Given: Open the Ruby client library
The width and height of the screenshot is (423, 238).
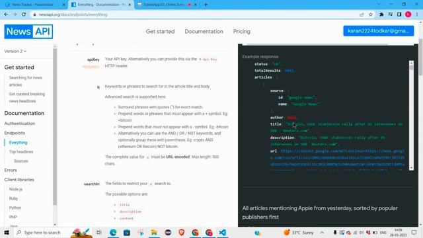Looking at the screenshot, I should [13, 198].
